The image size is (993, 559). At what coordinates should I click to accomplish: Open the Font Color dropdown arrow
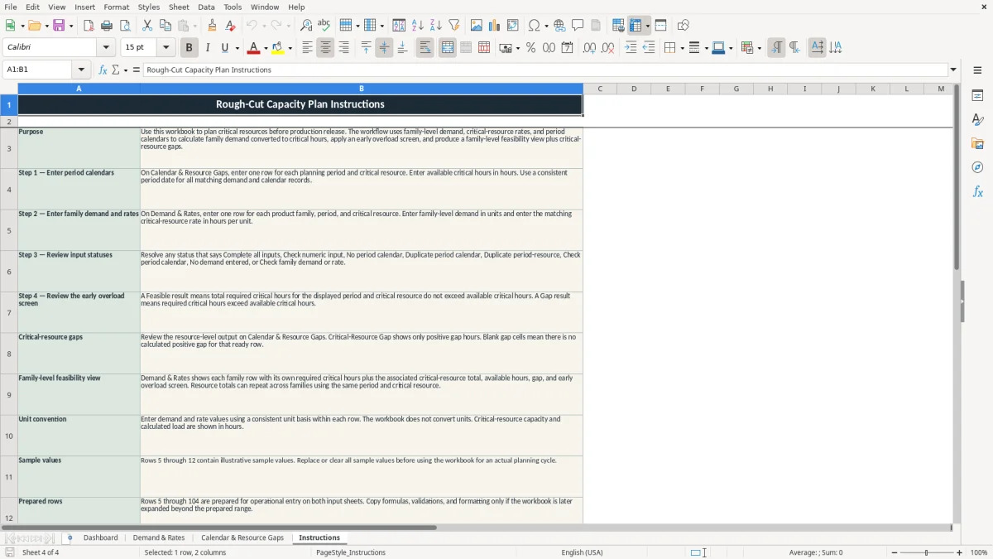tap(266, 48)
